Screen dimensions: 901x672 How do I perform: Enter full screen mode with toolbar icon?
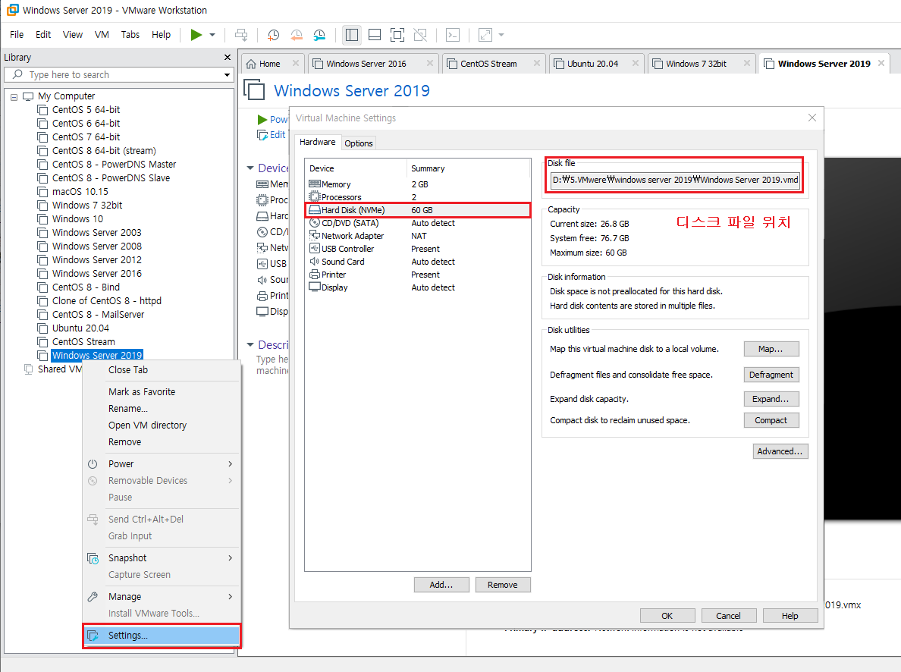[x=397, y=35]
